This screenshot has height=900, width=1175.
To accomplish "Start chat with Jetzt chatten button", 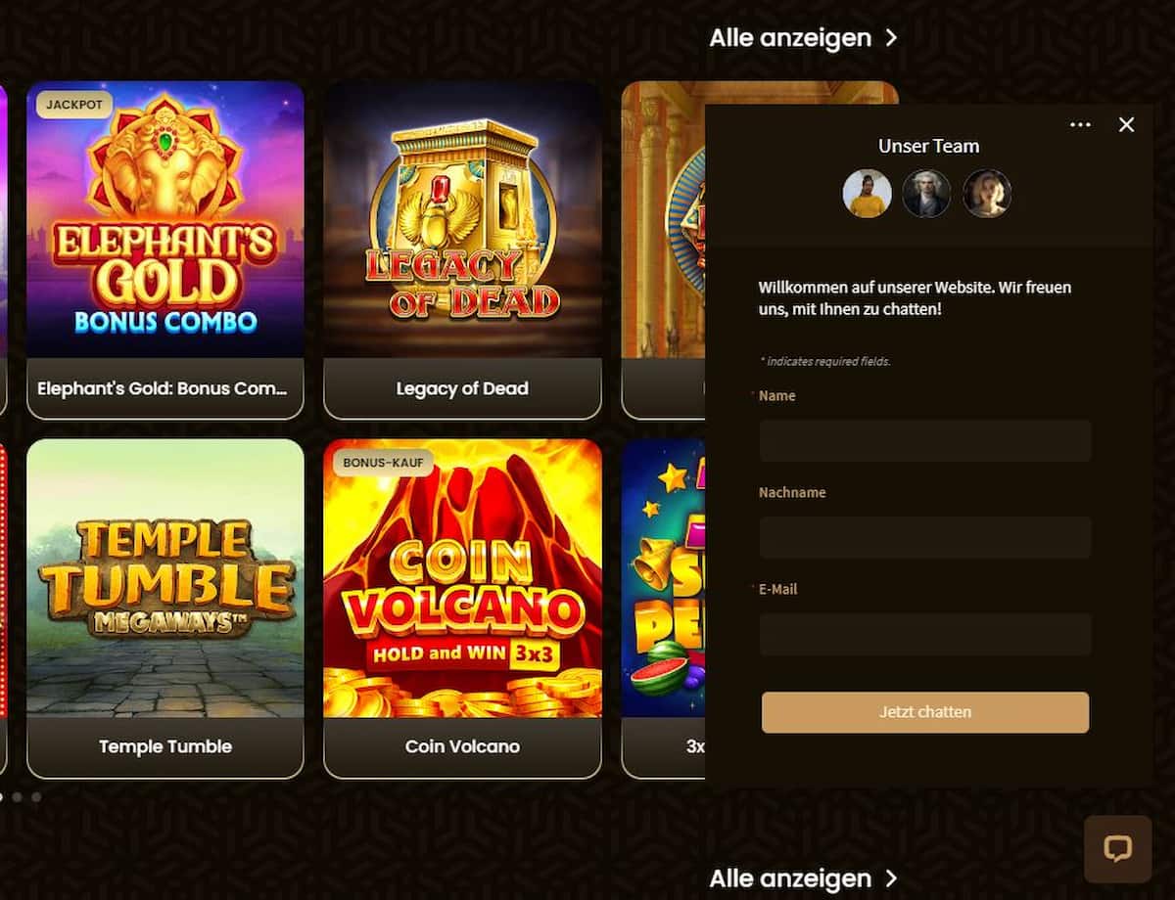I will [x=925, y=712].
